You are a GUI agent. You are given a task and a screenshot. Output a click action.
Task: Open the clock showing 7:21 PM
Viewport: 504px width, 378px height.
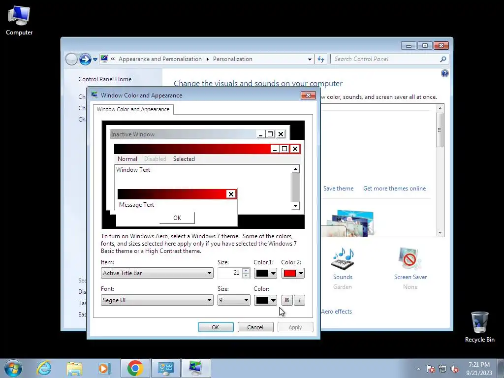tap(479, 369)
